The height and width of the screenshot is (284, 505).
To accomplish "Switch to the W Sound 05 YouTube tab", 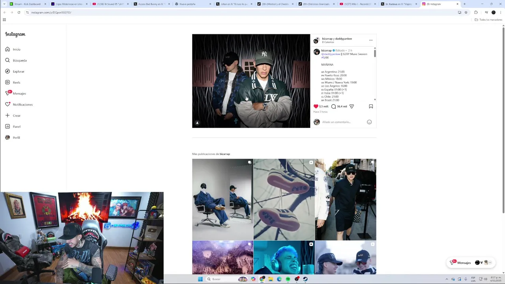I will [110, 4].
